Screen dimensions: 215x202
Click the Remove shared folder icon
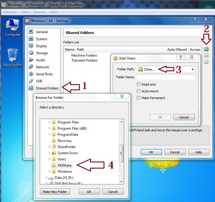click(206, 62)
